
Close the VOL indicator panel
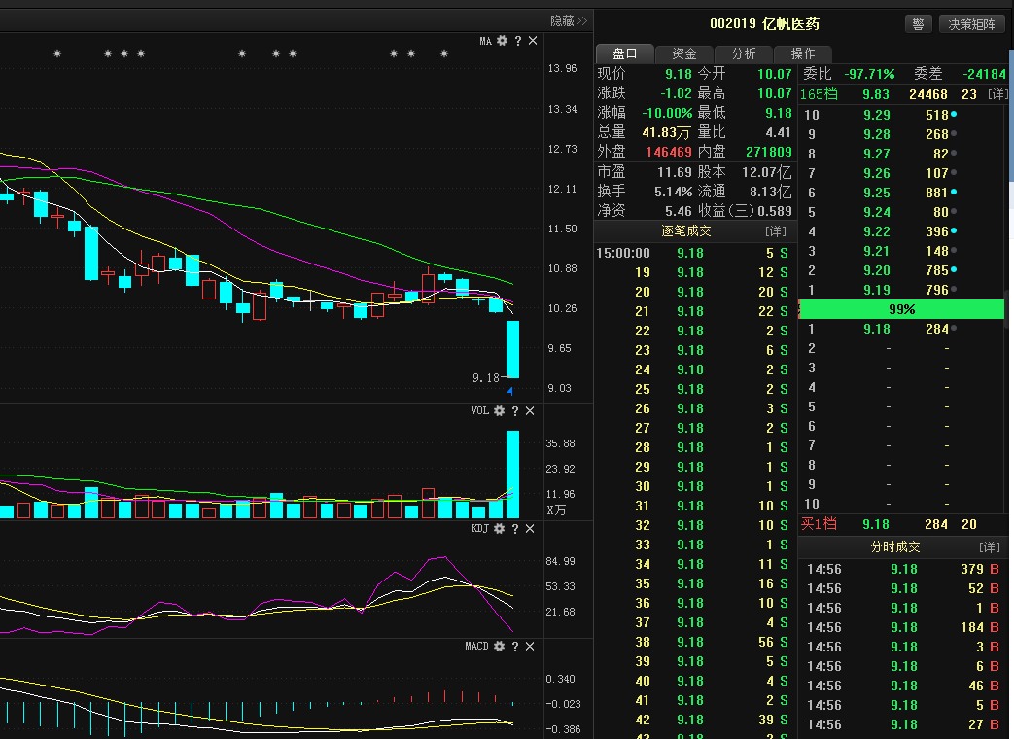[530, 410]
